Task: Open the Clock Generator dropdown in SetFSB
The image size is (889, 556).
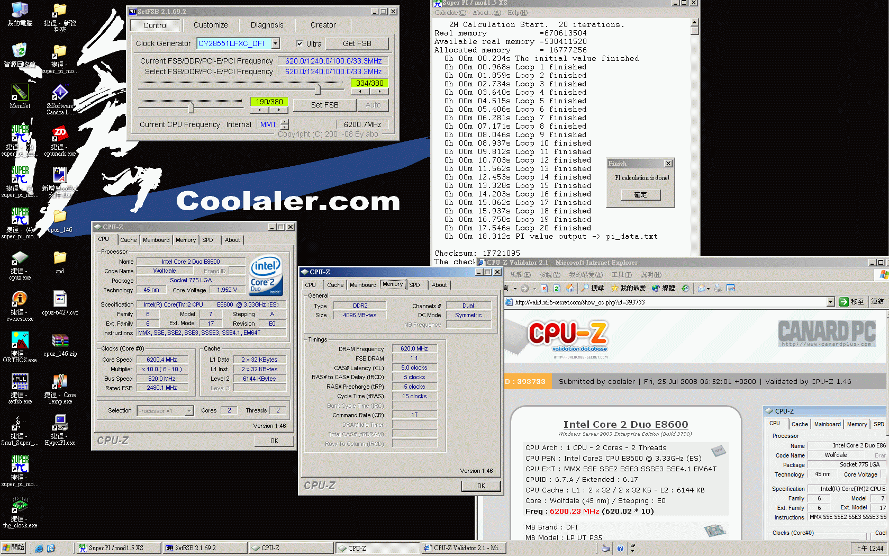Action: click(276, 43)
